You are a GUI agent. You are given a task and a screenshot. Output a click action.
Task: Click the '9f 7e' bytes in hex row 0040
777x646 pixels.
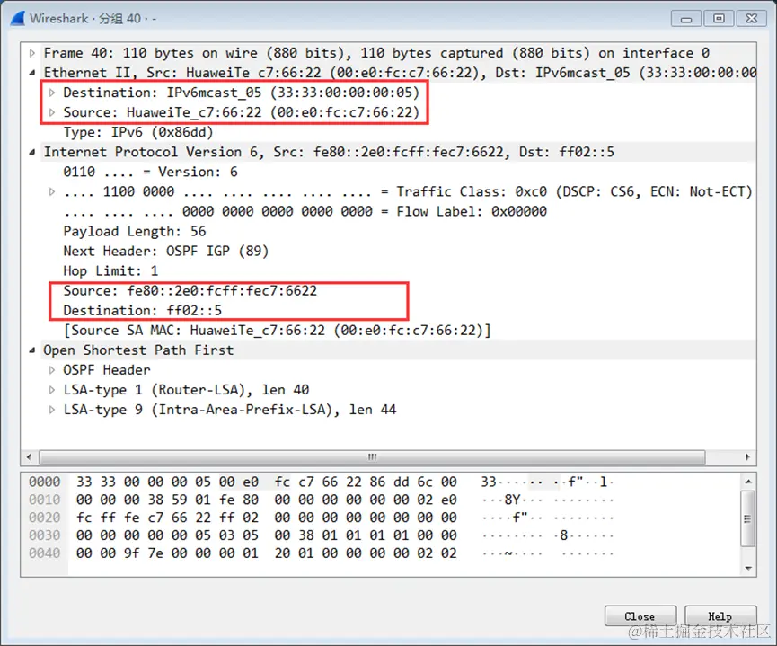(x=143, y=553)
